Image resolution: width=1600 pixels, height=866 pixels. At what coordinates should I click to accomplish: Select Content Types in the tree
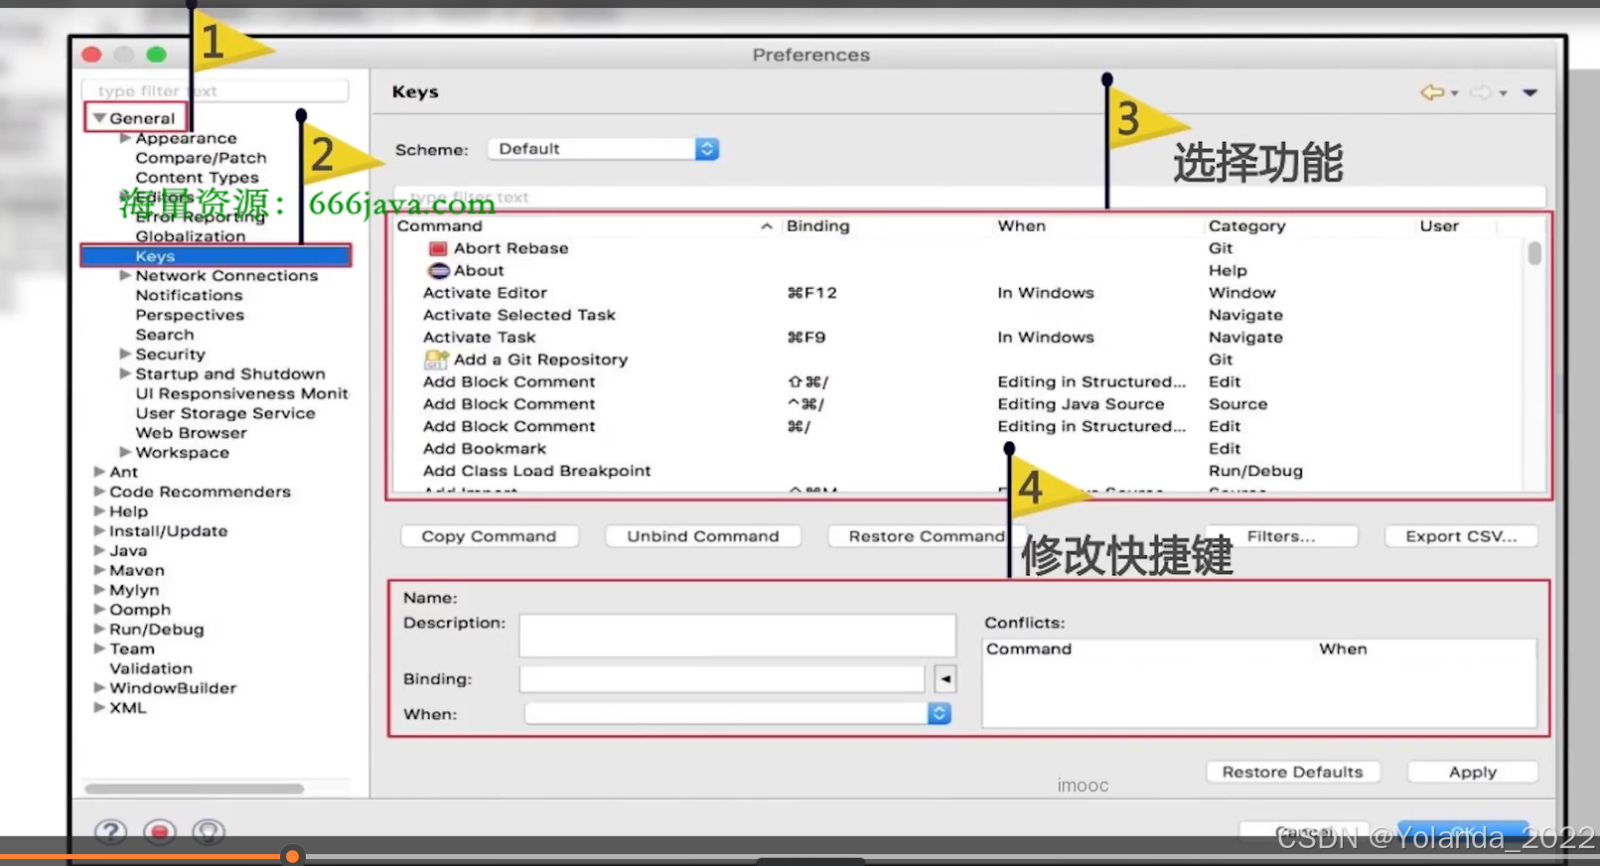coord(198,178)
